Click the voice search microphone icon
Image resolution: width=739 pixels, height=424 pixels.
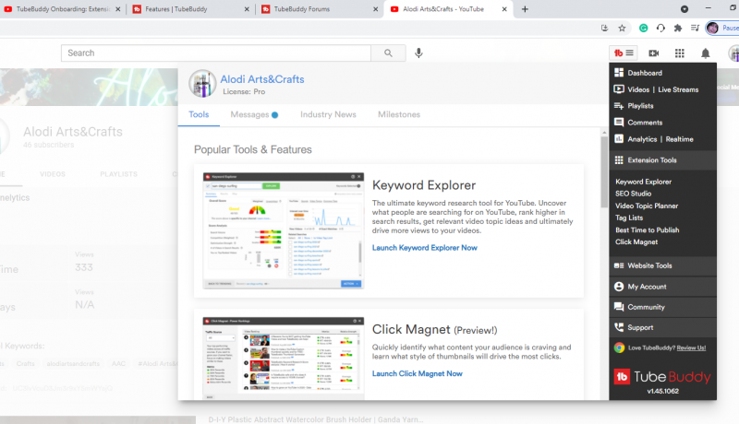pyautogui.click(x=418, y=53)
